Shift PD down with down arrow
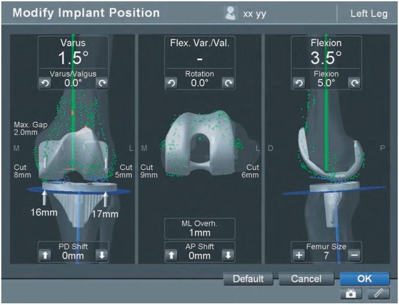Viewport: 399px width, 305px height. [101, 255]
